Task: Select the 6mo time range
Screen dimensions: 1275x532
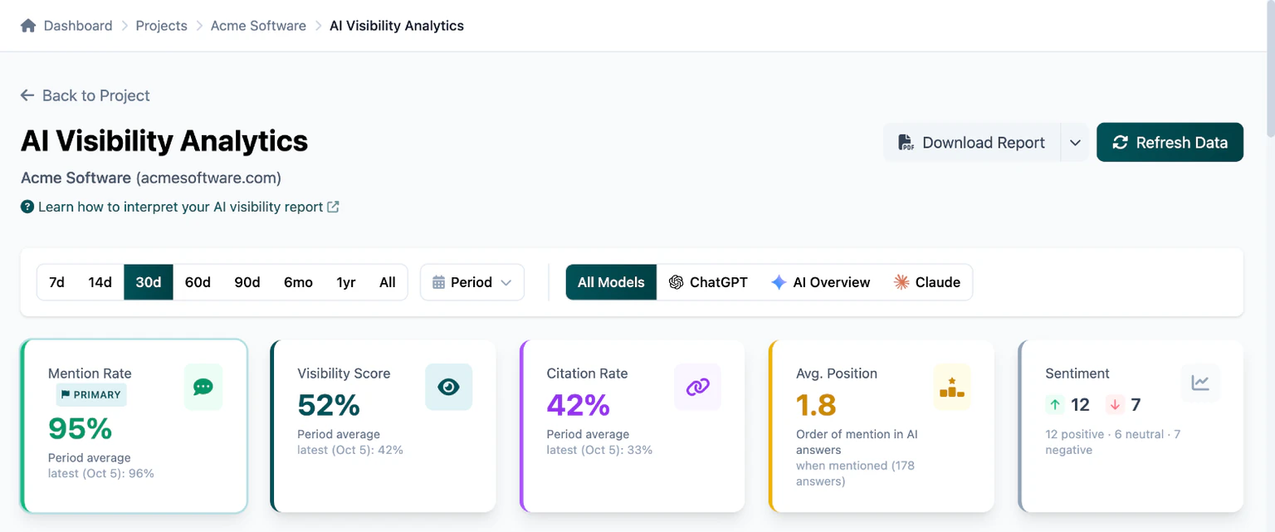Action: 298,282
